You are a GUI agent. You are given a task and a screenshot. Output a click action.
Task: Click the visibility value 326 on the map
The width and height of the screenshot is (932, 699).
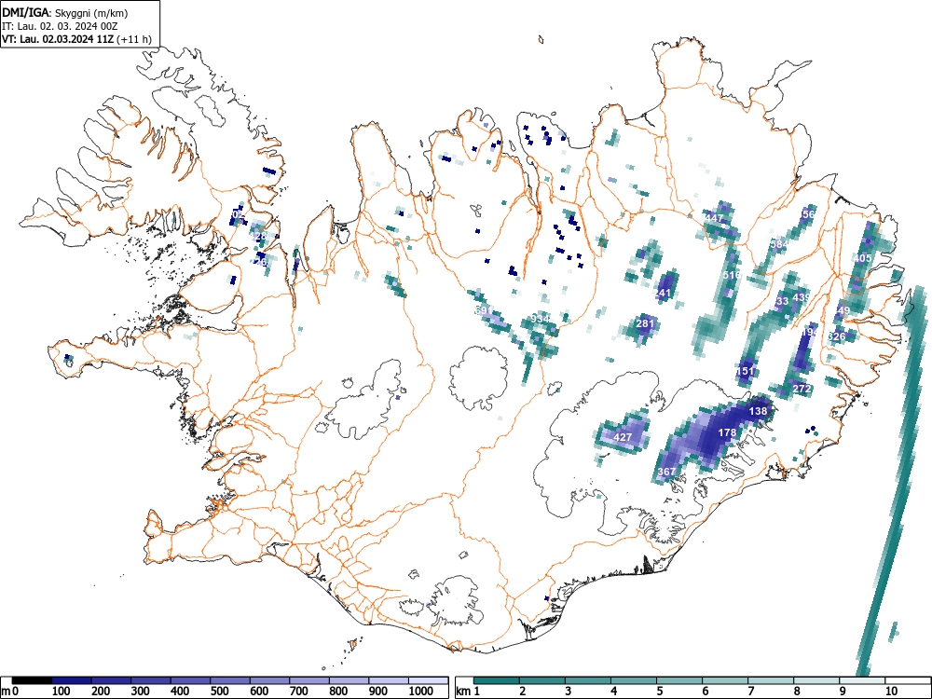(836, 337)
